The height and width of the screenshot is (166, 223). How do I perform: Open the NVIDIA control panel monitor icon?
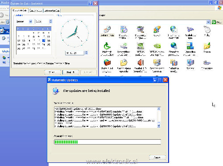(x=140, y=46)
